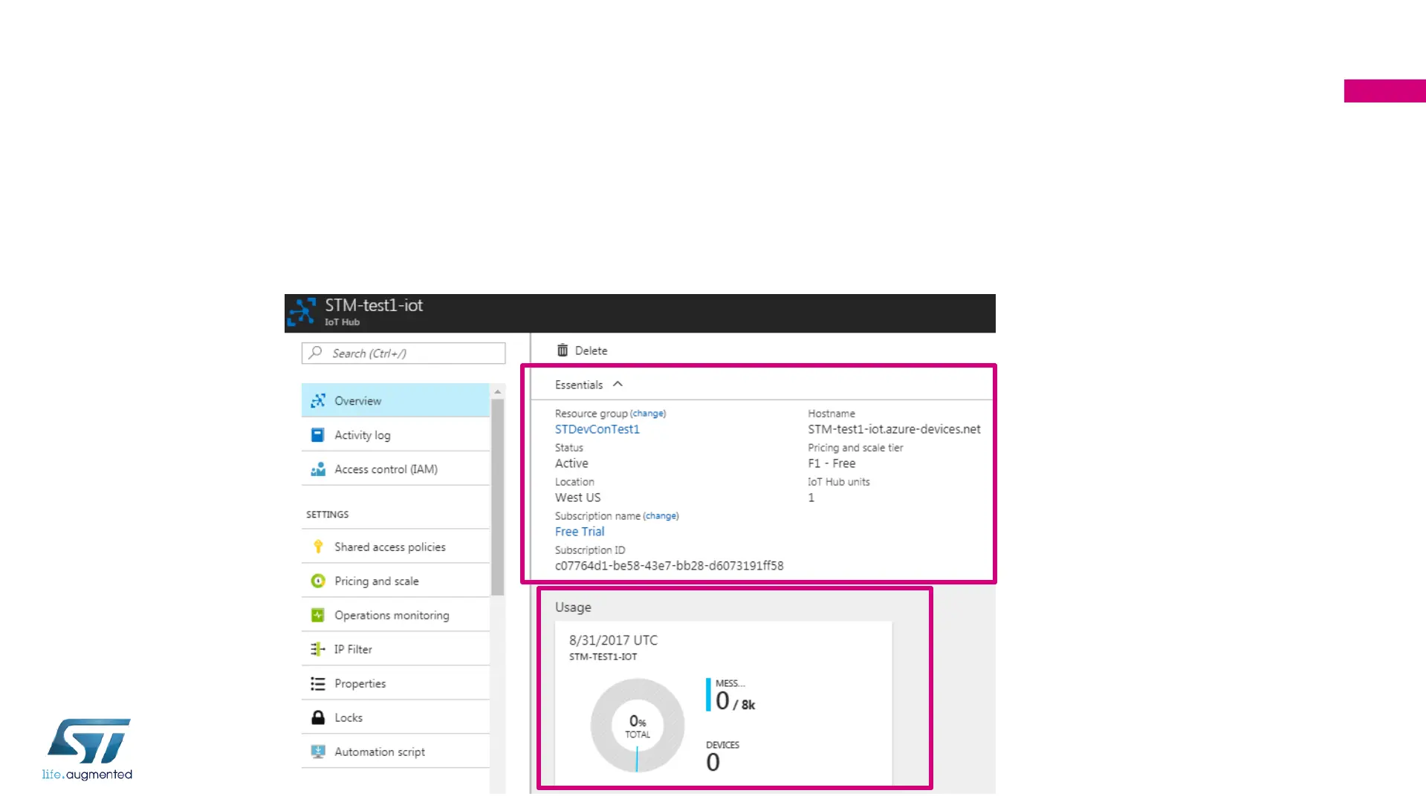
Task: Click the STM-test1-iot hub title
Action: pyautogui.click(x=374, y=305)
